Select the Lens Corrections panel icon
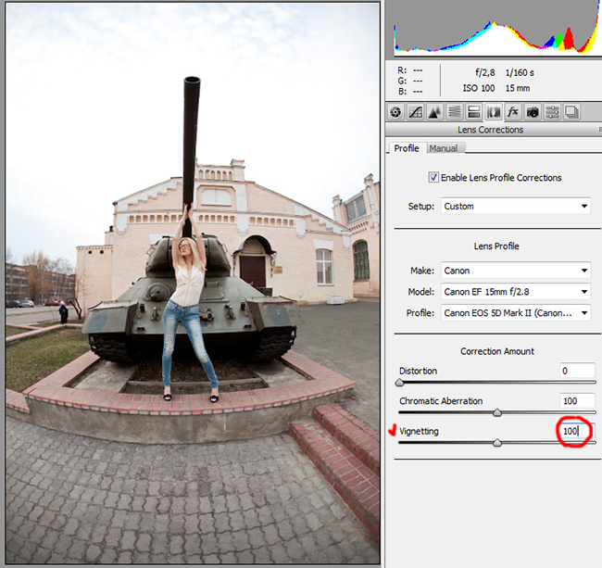The image size is (602, 568). (x=493, y=112)
